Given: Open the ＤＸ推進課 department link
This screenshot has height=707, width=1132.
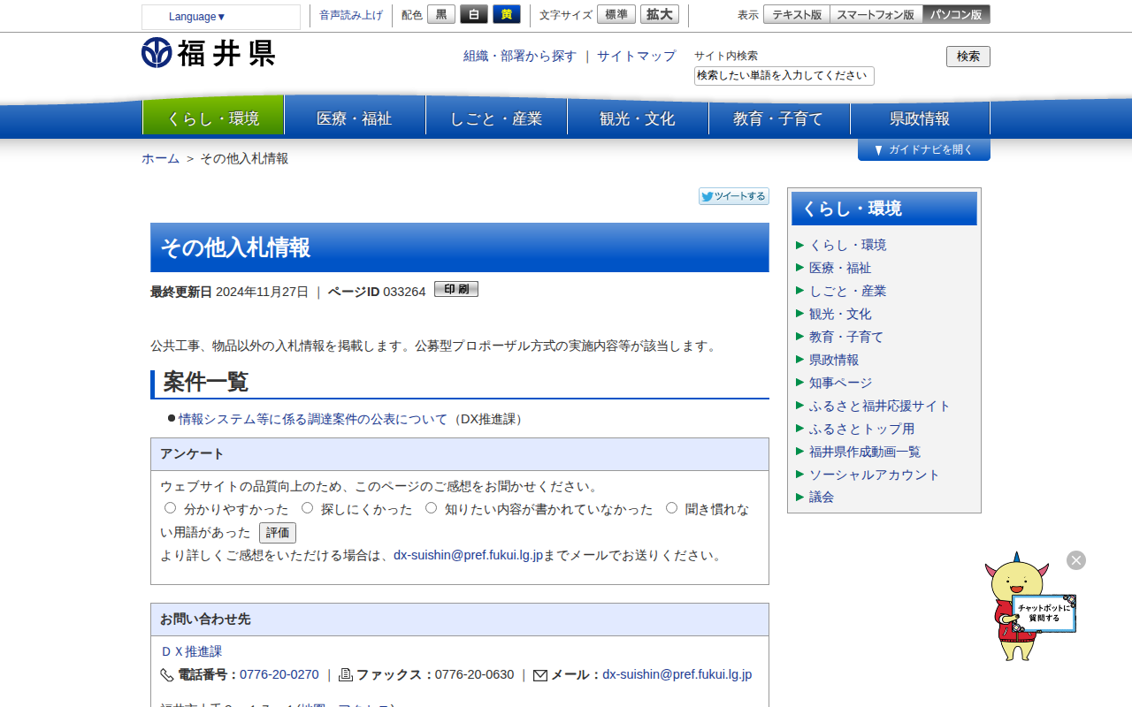Looking at the screenshot, I should (x=191, y=651).
